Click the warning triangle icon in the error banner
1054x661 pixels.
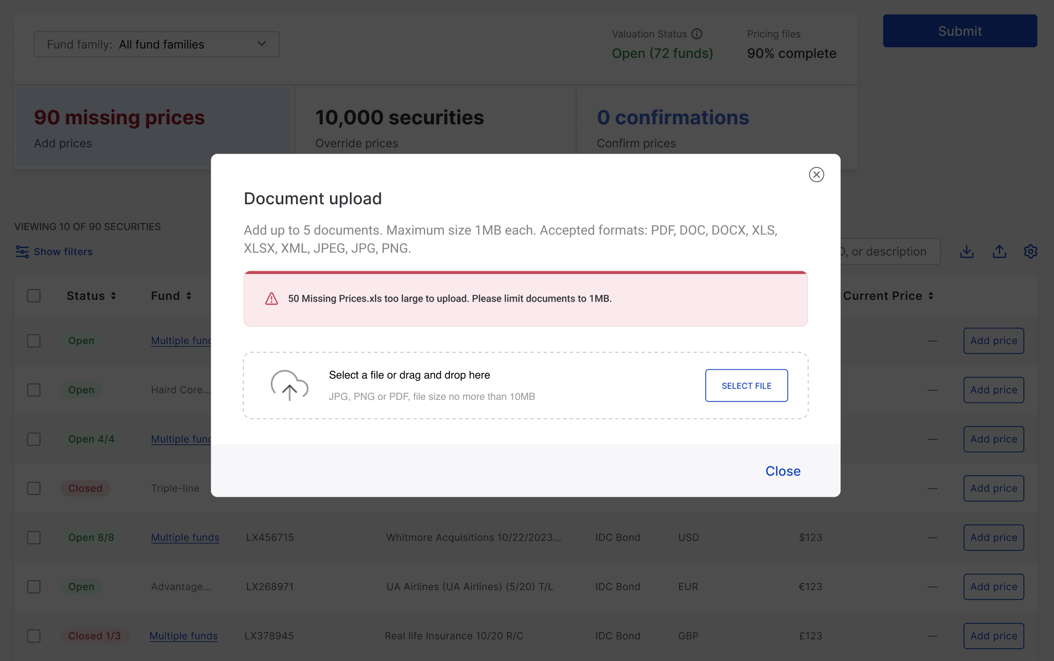point(271,299)
